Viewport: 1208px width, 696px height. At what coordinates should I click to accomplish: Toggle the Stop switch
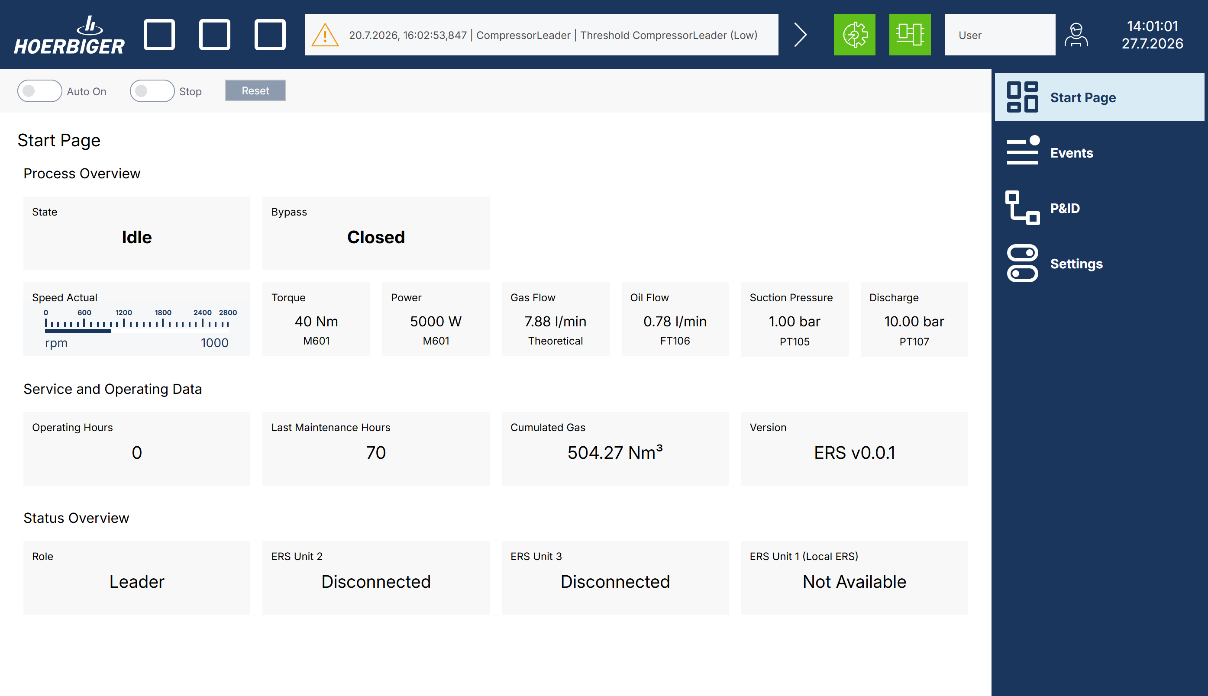click(152, 91)
